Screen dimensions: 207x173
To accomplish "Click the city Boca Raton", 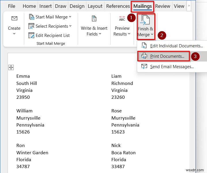I will click(x=124, y=153).
